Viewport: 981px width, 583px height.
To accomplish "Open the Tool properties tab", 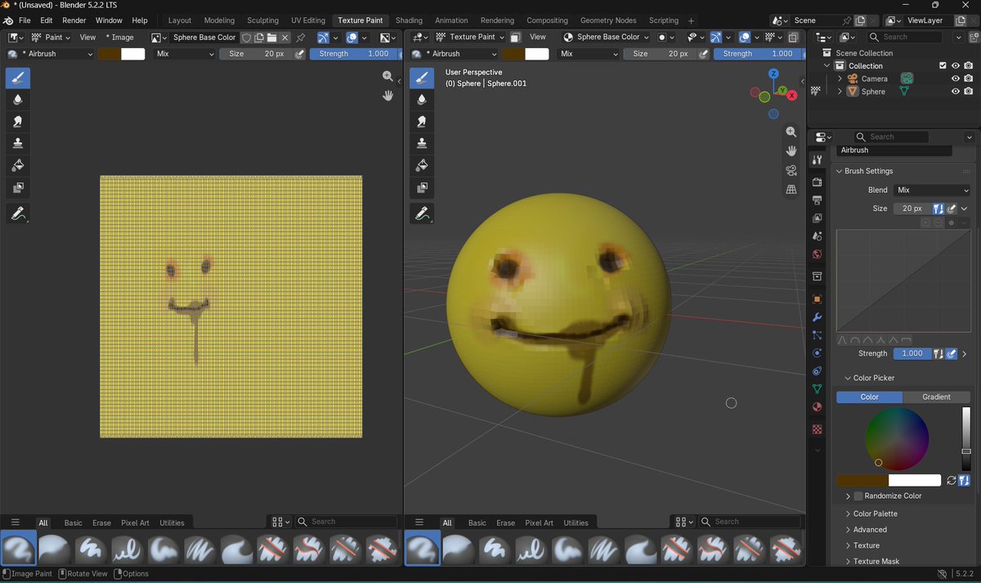I will (x=817, y=159).
